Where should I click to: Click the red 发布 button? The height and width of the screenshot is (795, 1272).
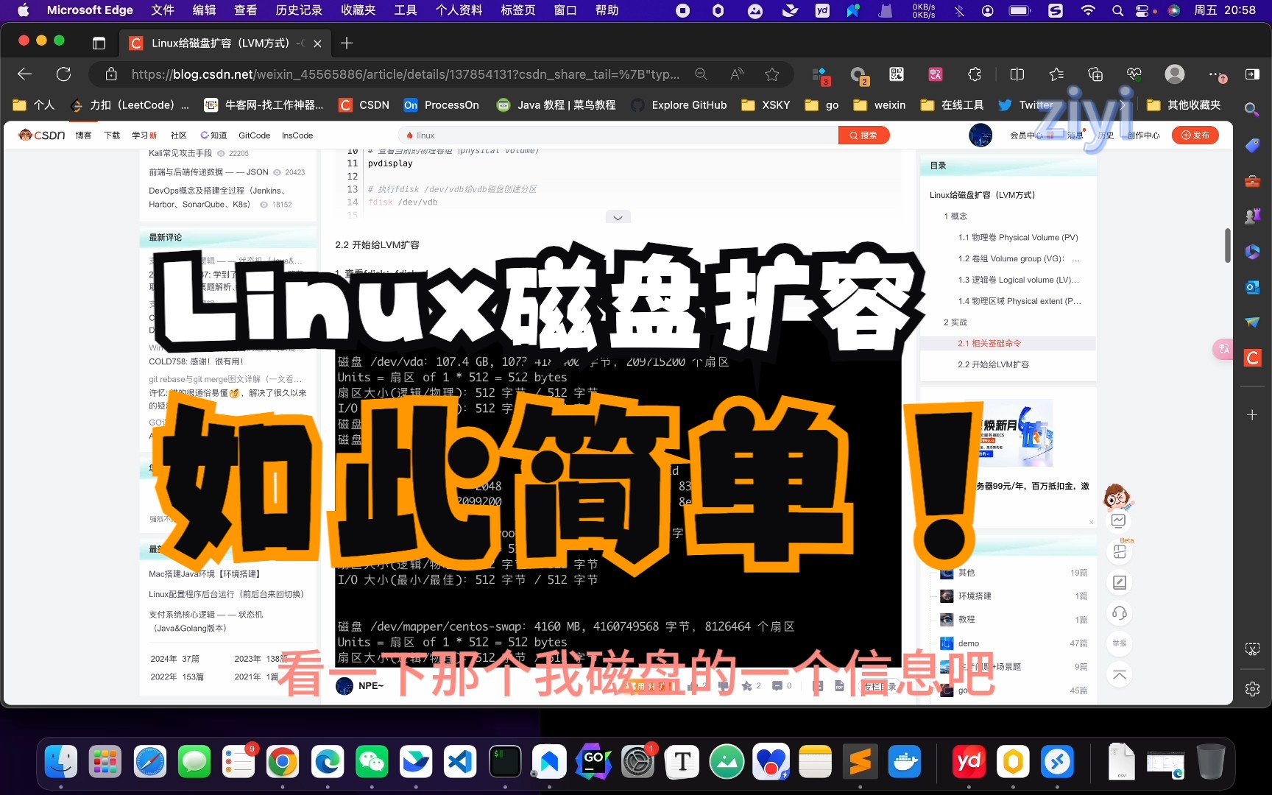[x=1195, y=135]
